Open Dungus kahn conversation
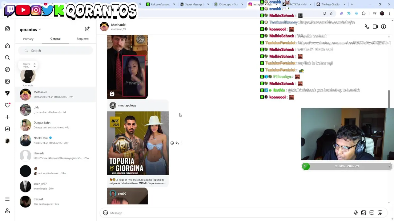This screenshot has width=394, height=221. pyautogui.click(x=55, y=125)
